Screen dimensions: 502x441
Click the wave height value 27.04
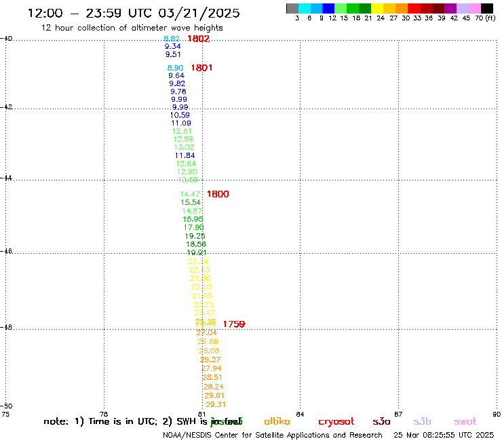pyautogui.click(x=206, y=332)
